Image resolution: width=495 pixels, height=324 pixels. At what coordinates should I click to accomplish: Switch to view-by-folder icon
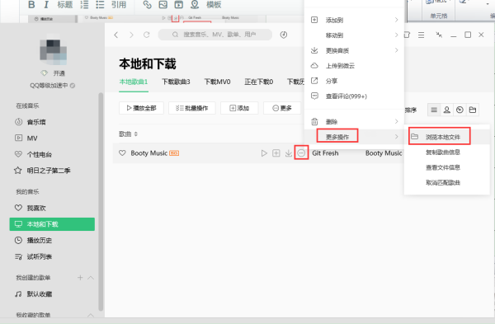pos(473,110)
